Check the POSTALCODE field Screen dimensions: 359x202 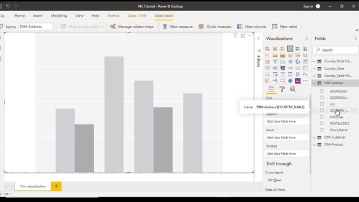[x=321, y=123]
